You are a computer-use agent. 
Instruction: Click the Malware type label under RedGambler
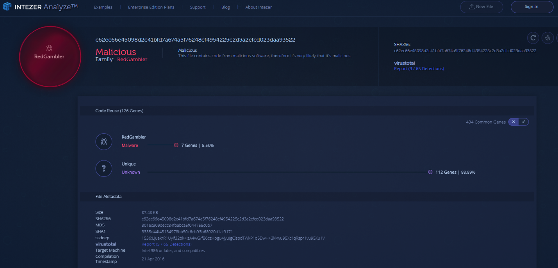[130, 145]
